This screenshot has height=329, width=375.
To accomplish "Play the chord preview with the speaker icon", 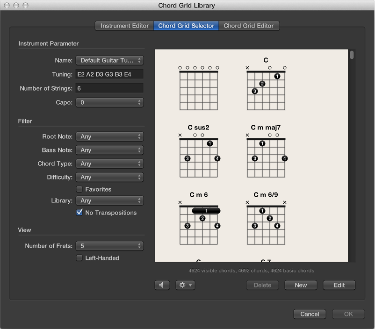I will 162,285.
